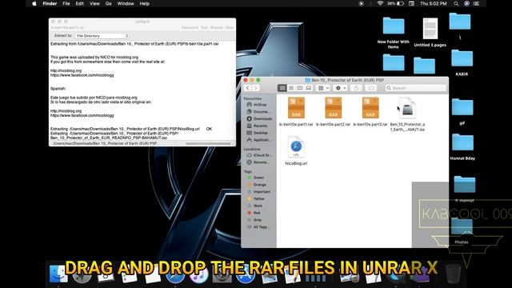Image resolution: width=512 pixels, height=288 pixels.
Task: Open iCloud Drive in Finder sidebar
Action: [x=259, y=155]
